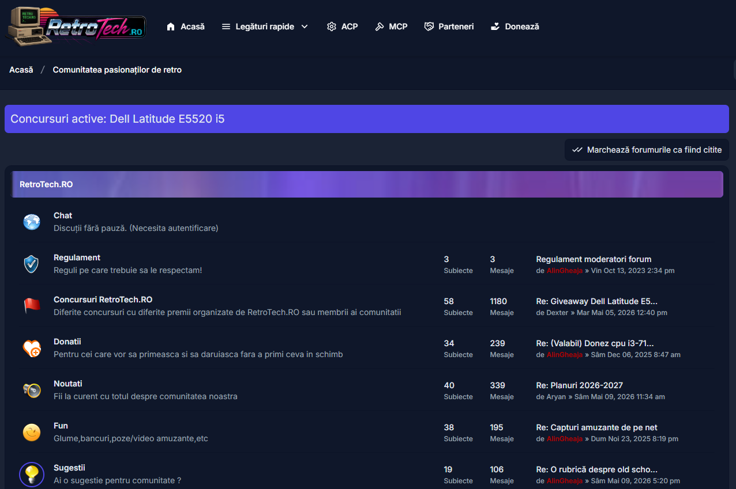The image size is (736, 489).
Task: Click author AlinGheaja in Donatii row
Action: click(x=565, y=355)
